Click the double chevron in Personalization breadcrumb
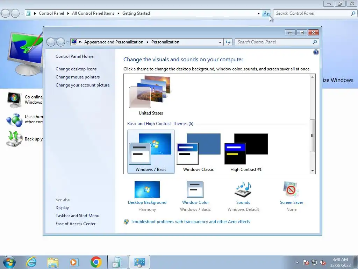The image size is (358, 269). [80, 42]
